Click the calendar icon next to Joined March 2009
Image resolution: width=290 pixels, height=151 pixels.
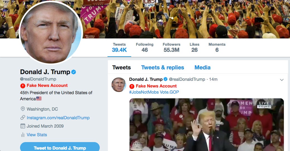23,126
